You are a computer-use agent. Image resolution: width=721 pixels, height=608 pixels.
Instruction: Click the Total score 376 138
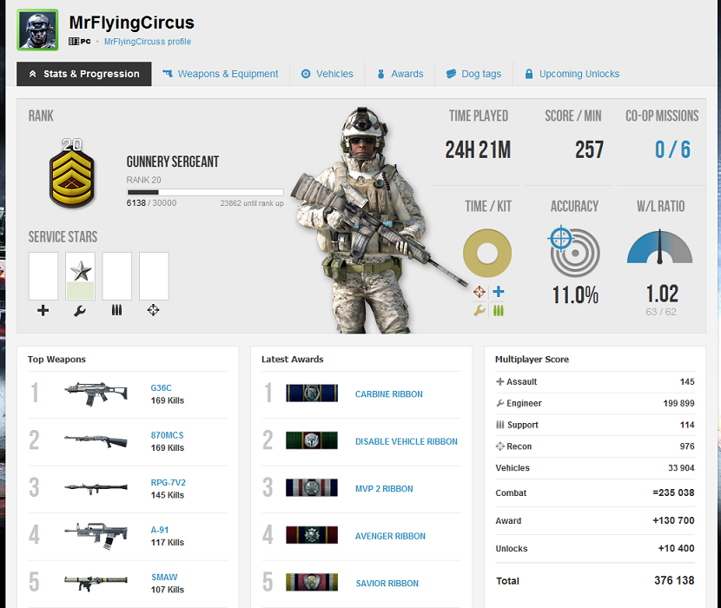pos(674,580)
